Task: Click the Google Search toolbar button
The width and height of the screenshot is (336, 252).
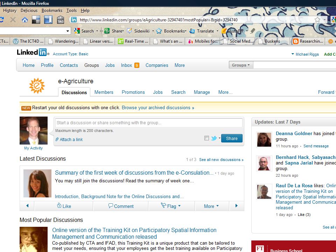Action: (84, 31)
